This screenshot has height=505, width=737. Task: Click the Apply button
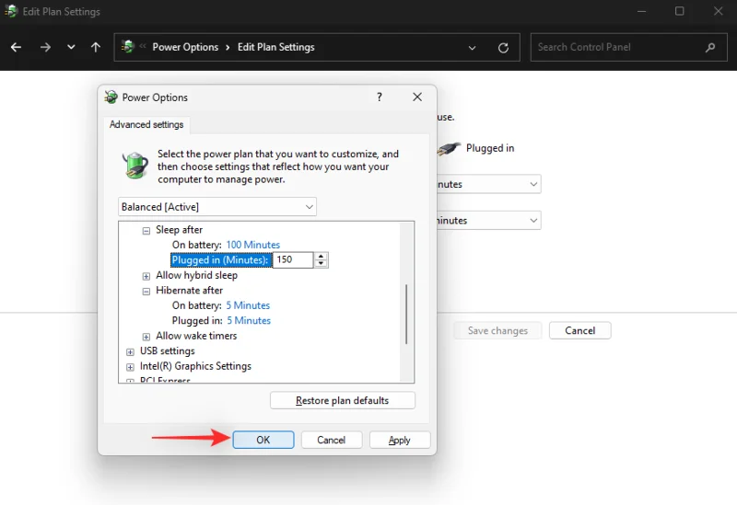click(399, 440)
